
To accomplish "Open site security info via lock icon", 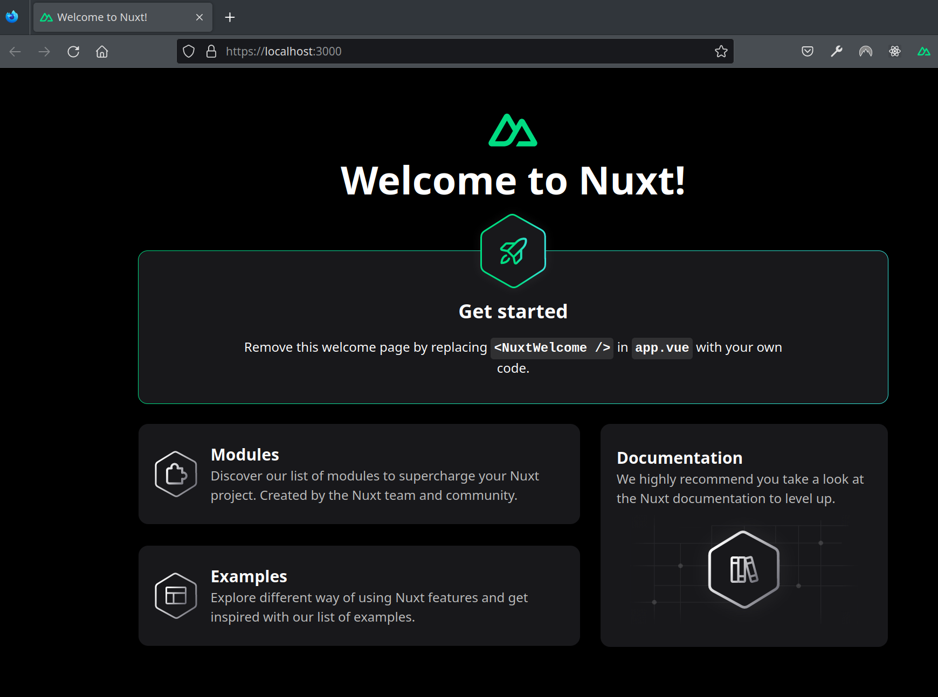I will (211, 51).
